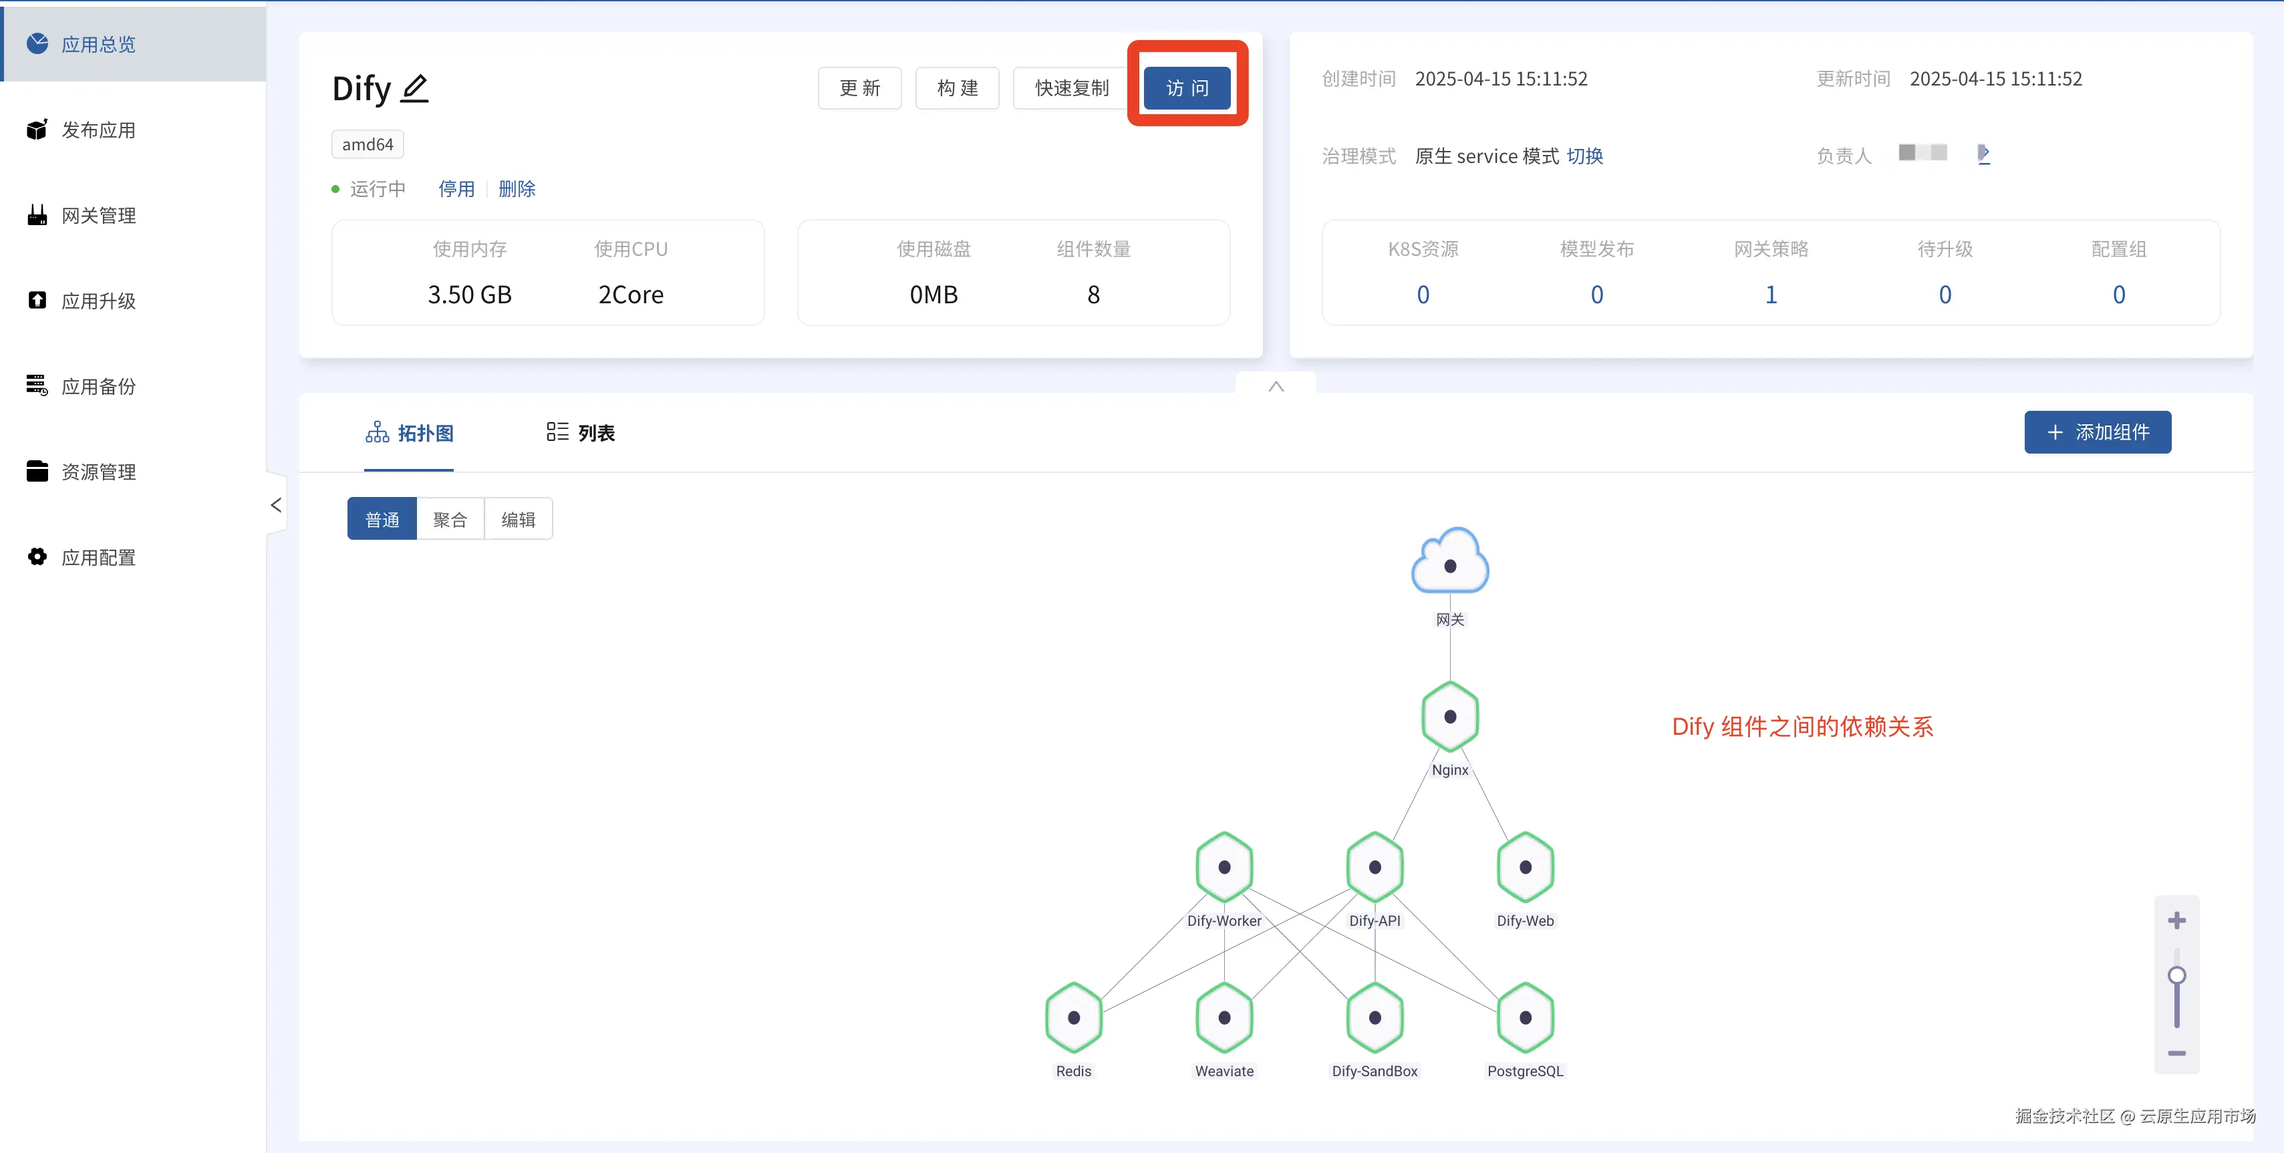Click the zoom in plus icon
2284x1153 pixels.
click(x=2176, y=921)
